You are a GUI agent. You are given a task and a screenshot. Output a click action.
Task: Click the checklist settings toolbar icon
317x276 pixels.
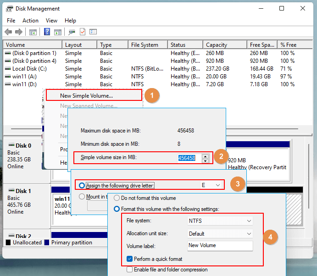[x=93, y=32]
